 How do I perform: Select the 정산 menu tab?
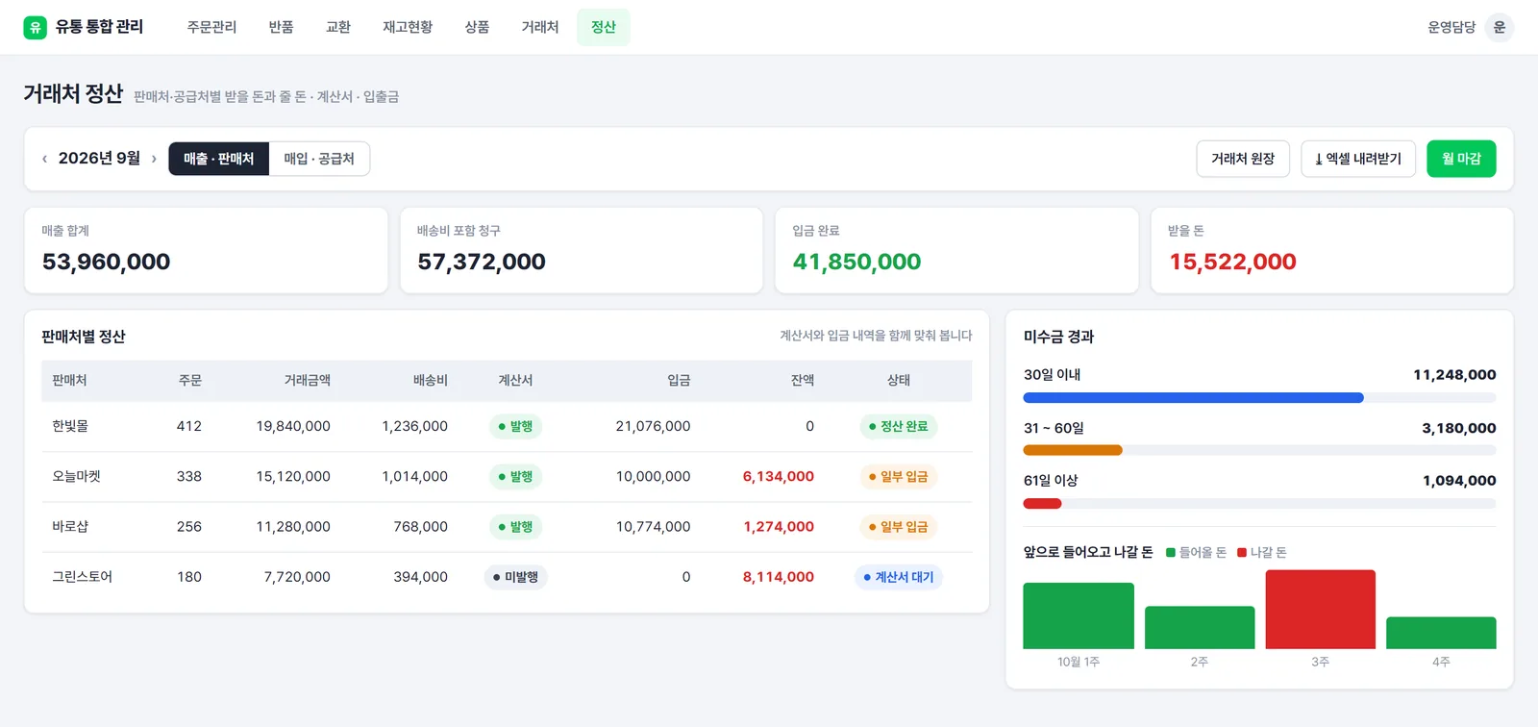coord(604,27)
